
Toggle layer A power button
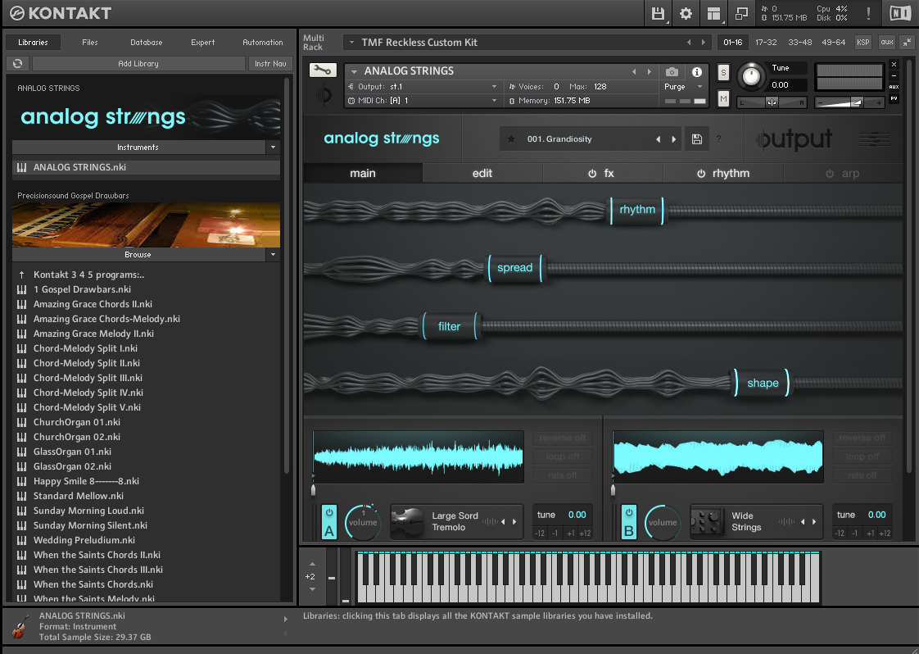[x=329, y=513]
